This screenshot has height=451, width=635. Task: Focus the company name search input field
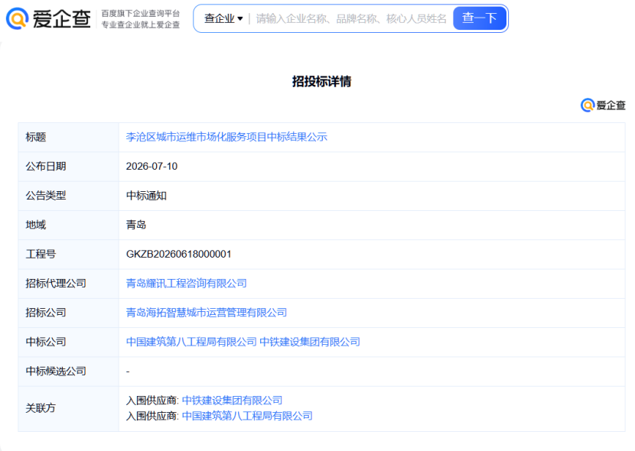pos(350,18)
